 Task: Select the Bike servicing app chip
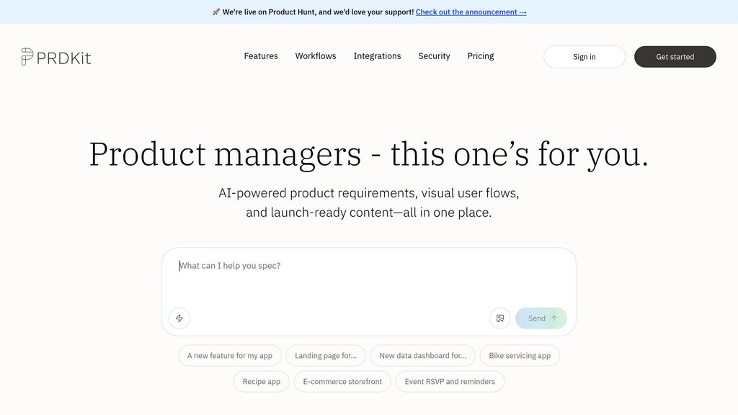pos(520,356)
